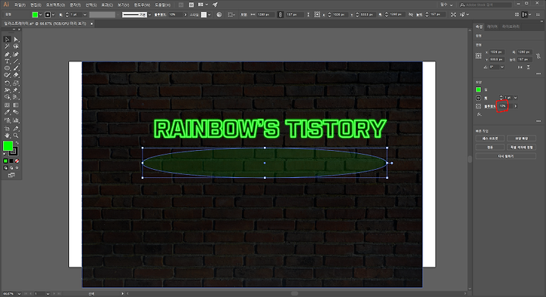
Task: Select the Pen tool
Action: (7, 55)
